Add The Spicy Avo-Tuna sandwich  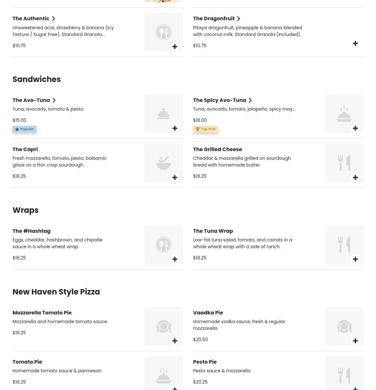355,128
